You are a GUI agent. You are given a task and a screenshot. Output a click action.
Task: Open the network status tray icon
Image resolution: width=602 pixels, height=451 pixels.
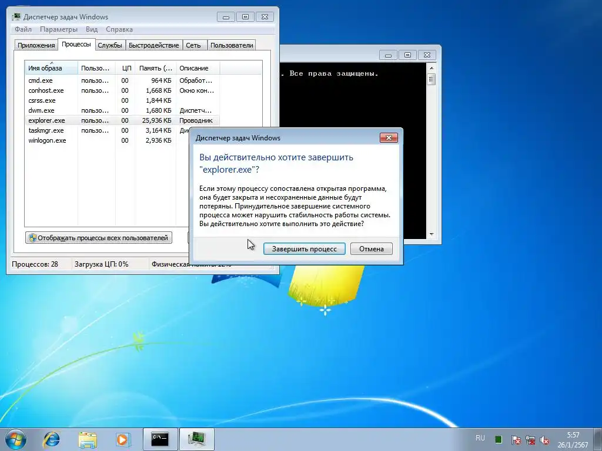click(x=530, y=440)
